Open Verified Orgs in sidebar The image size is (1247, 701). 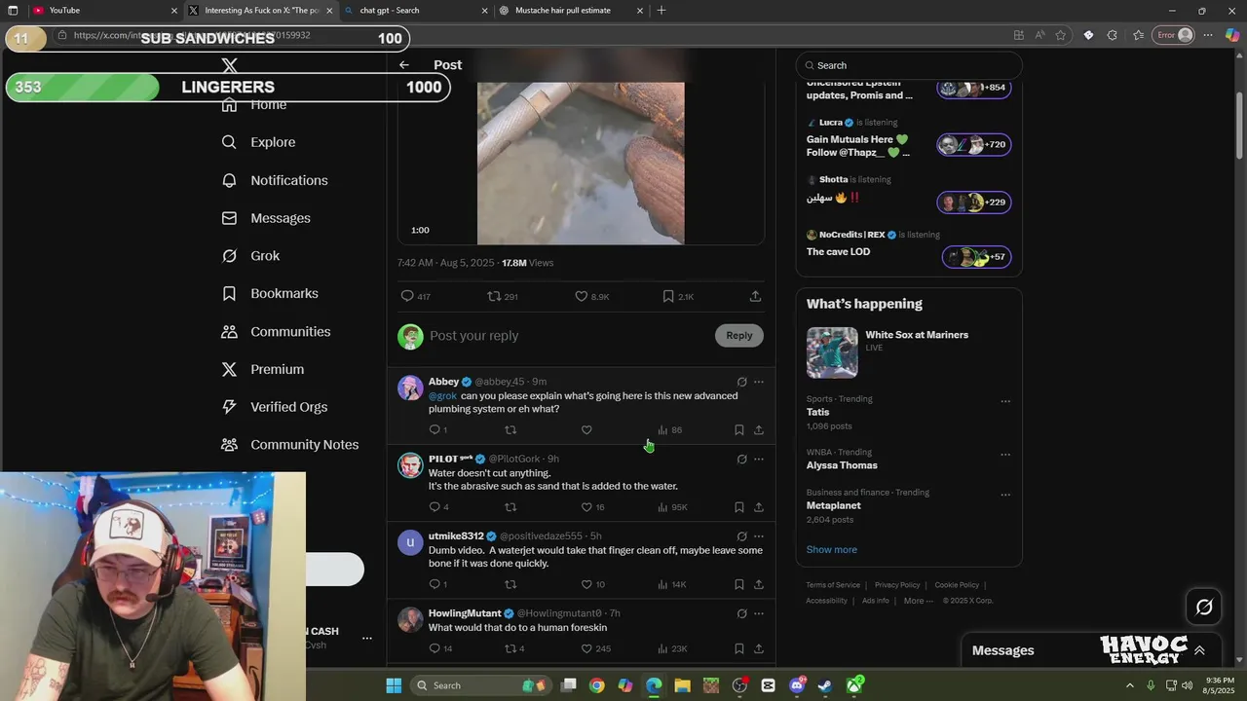pos(274,407)
